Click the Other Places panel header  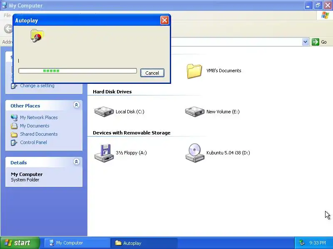coord(44,106)
